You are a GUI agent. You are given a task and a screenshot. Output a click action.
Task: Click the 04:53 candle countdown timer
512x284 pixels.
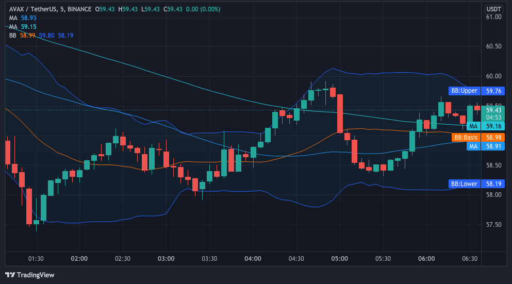point(493,118)
